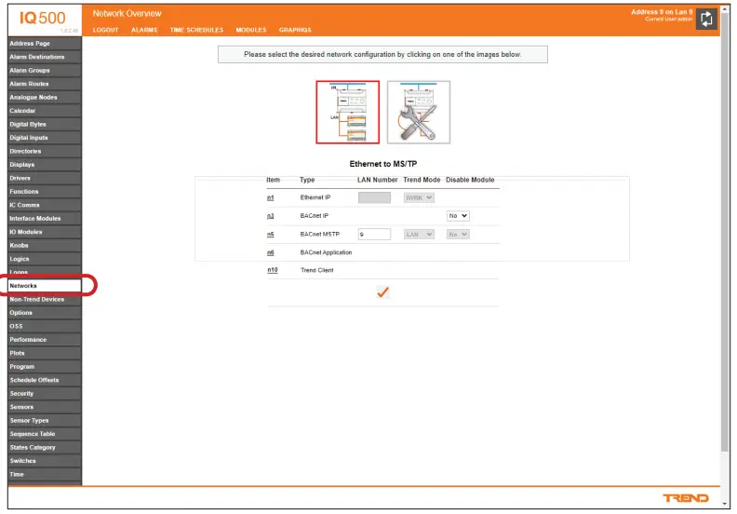737x514 pixels.
Task: Open the n3 item link
Action: point(270,216)
